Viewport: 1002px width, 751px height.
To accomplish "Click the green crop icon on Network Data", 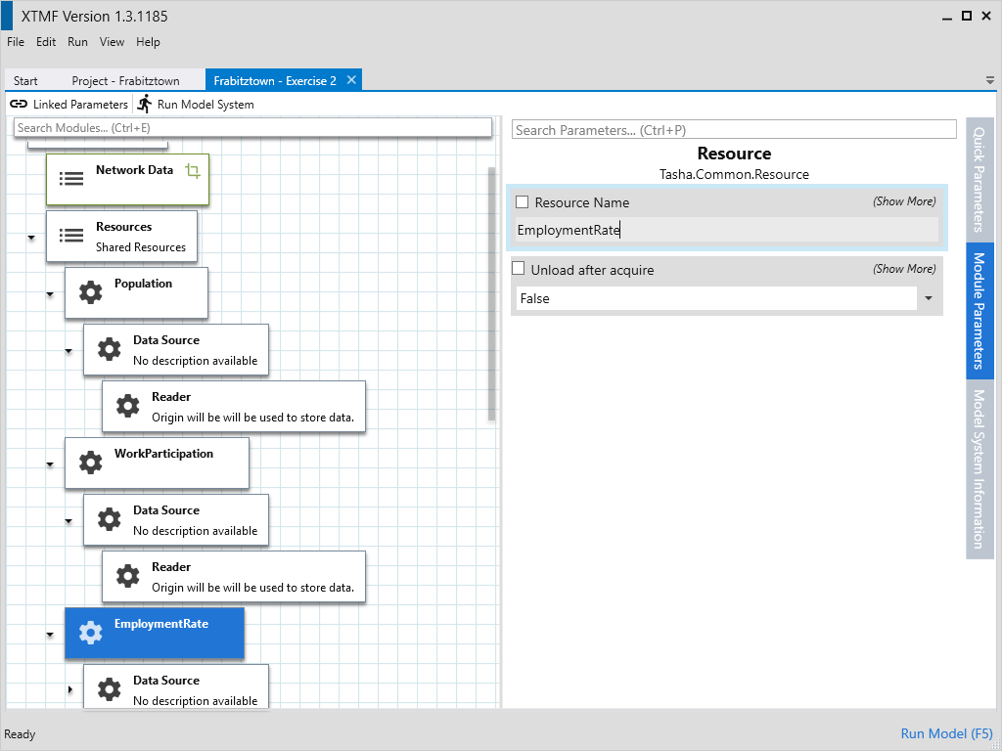I will pyautogui.click(x=193, y=171).
